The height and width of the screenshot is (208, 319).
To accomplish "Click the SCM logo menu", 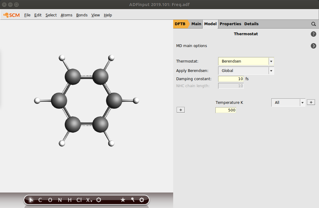I will tap(12, 15).
